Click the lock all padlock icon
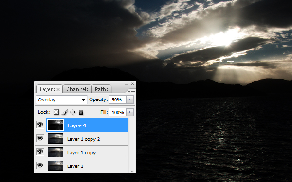 (x=81, y=112)
